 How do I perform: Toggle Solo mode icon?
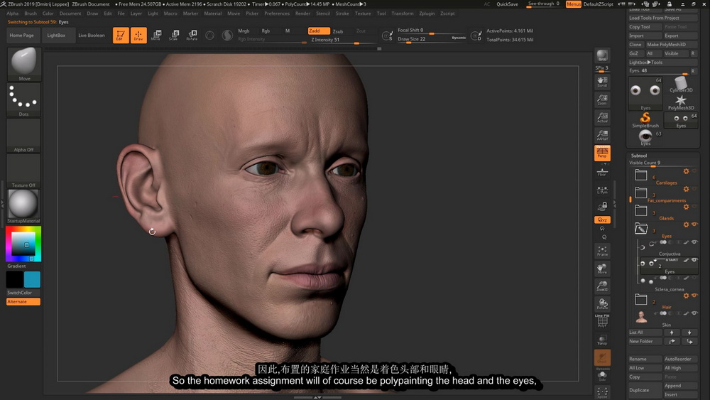(602, 376)
